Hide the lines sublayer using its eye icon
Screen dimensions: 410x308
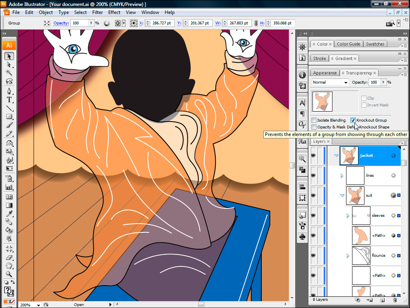click(x=313, y=175)
